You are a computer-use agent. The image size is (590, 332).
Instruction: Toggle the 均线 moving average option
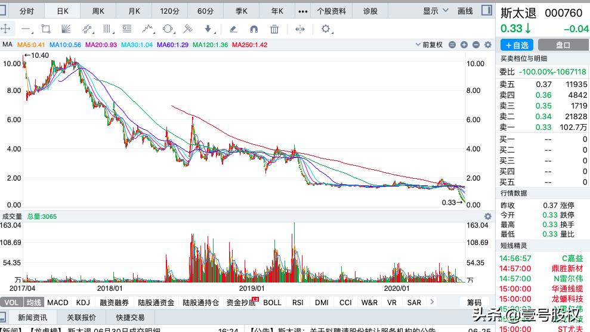pos(33,302)
